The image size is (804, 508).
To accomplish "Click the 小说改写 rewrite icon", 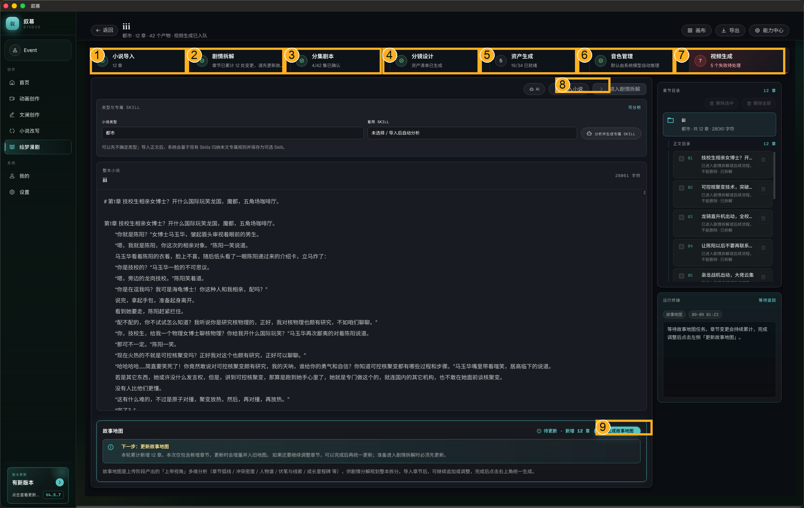I will tap(12, 131).
